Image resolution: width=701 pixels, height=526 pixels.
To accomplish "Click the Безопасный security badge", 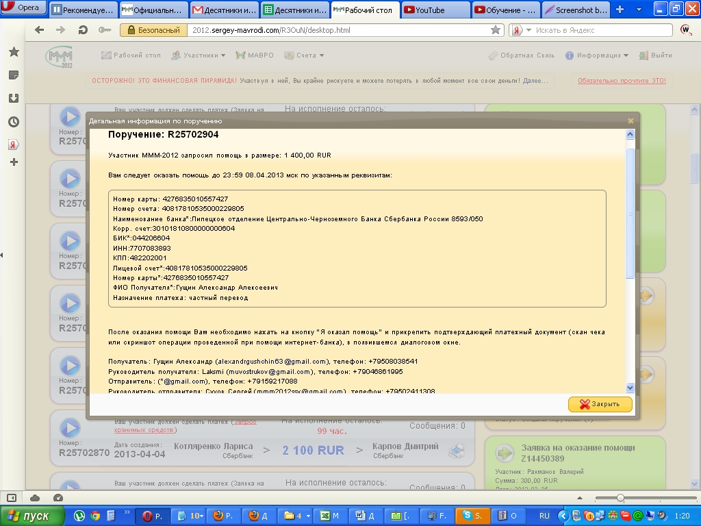I will click(x=153, y=30).
